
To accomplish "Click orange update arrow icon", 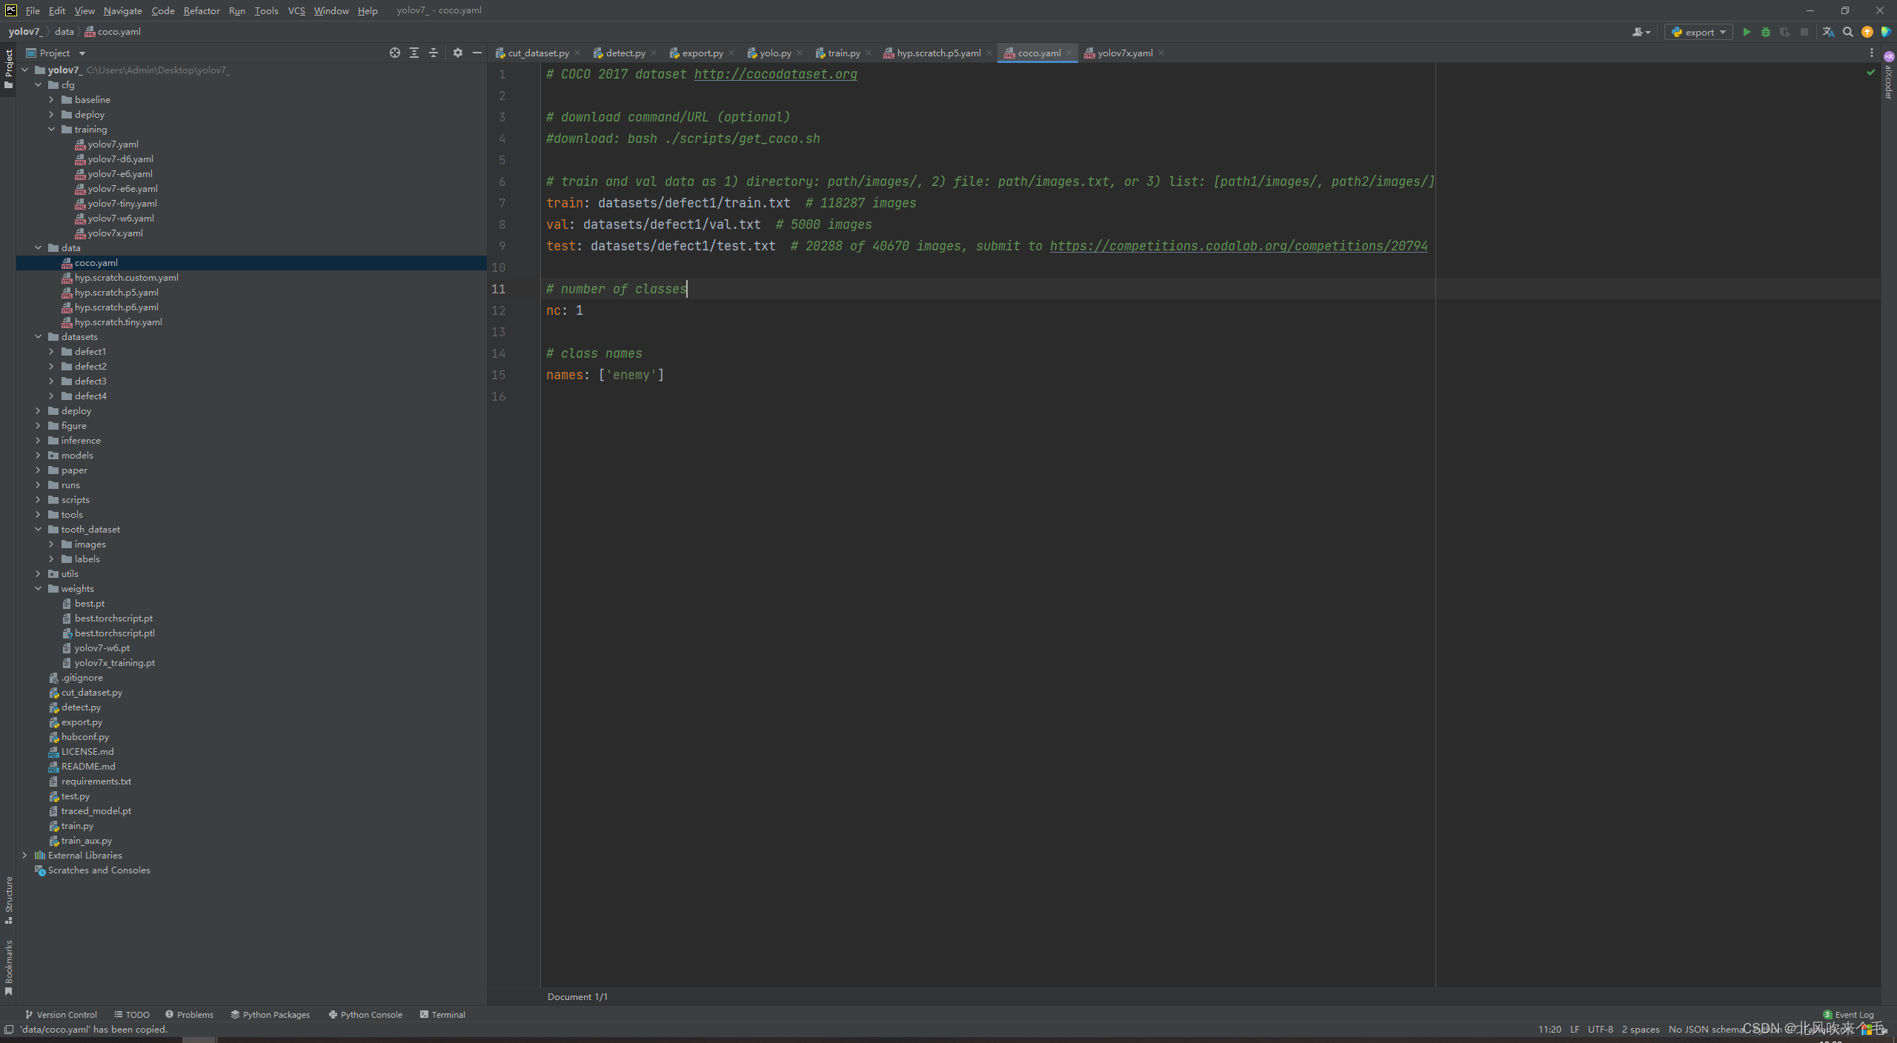I will point(1867,32).
